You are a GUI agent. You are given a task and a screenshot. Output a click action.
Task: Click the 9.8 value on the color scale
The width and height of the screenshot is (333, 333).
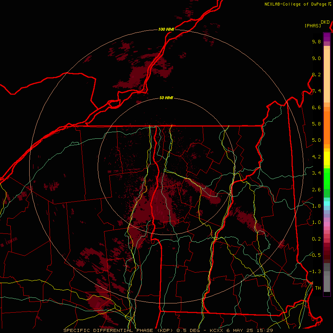[x=316, y=41]
